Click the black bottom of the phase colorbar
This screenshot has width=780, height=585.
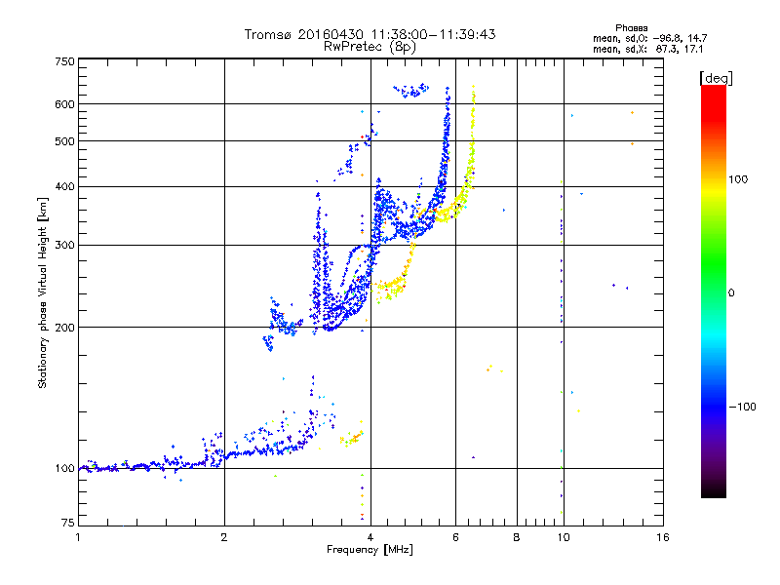pos(714,490)
